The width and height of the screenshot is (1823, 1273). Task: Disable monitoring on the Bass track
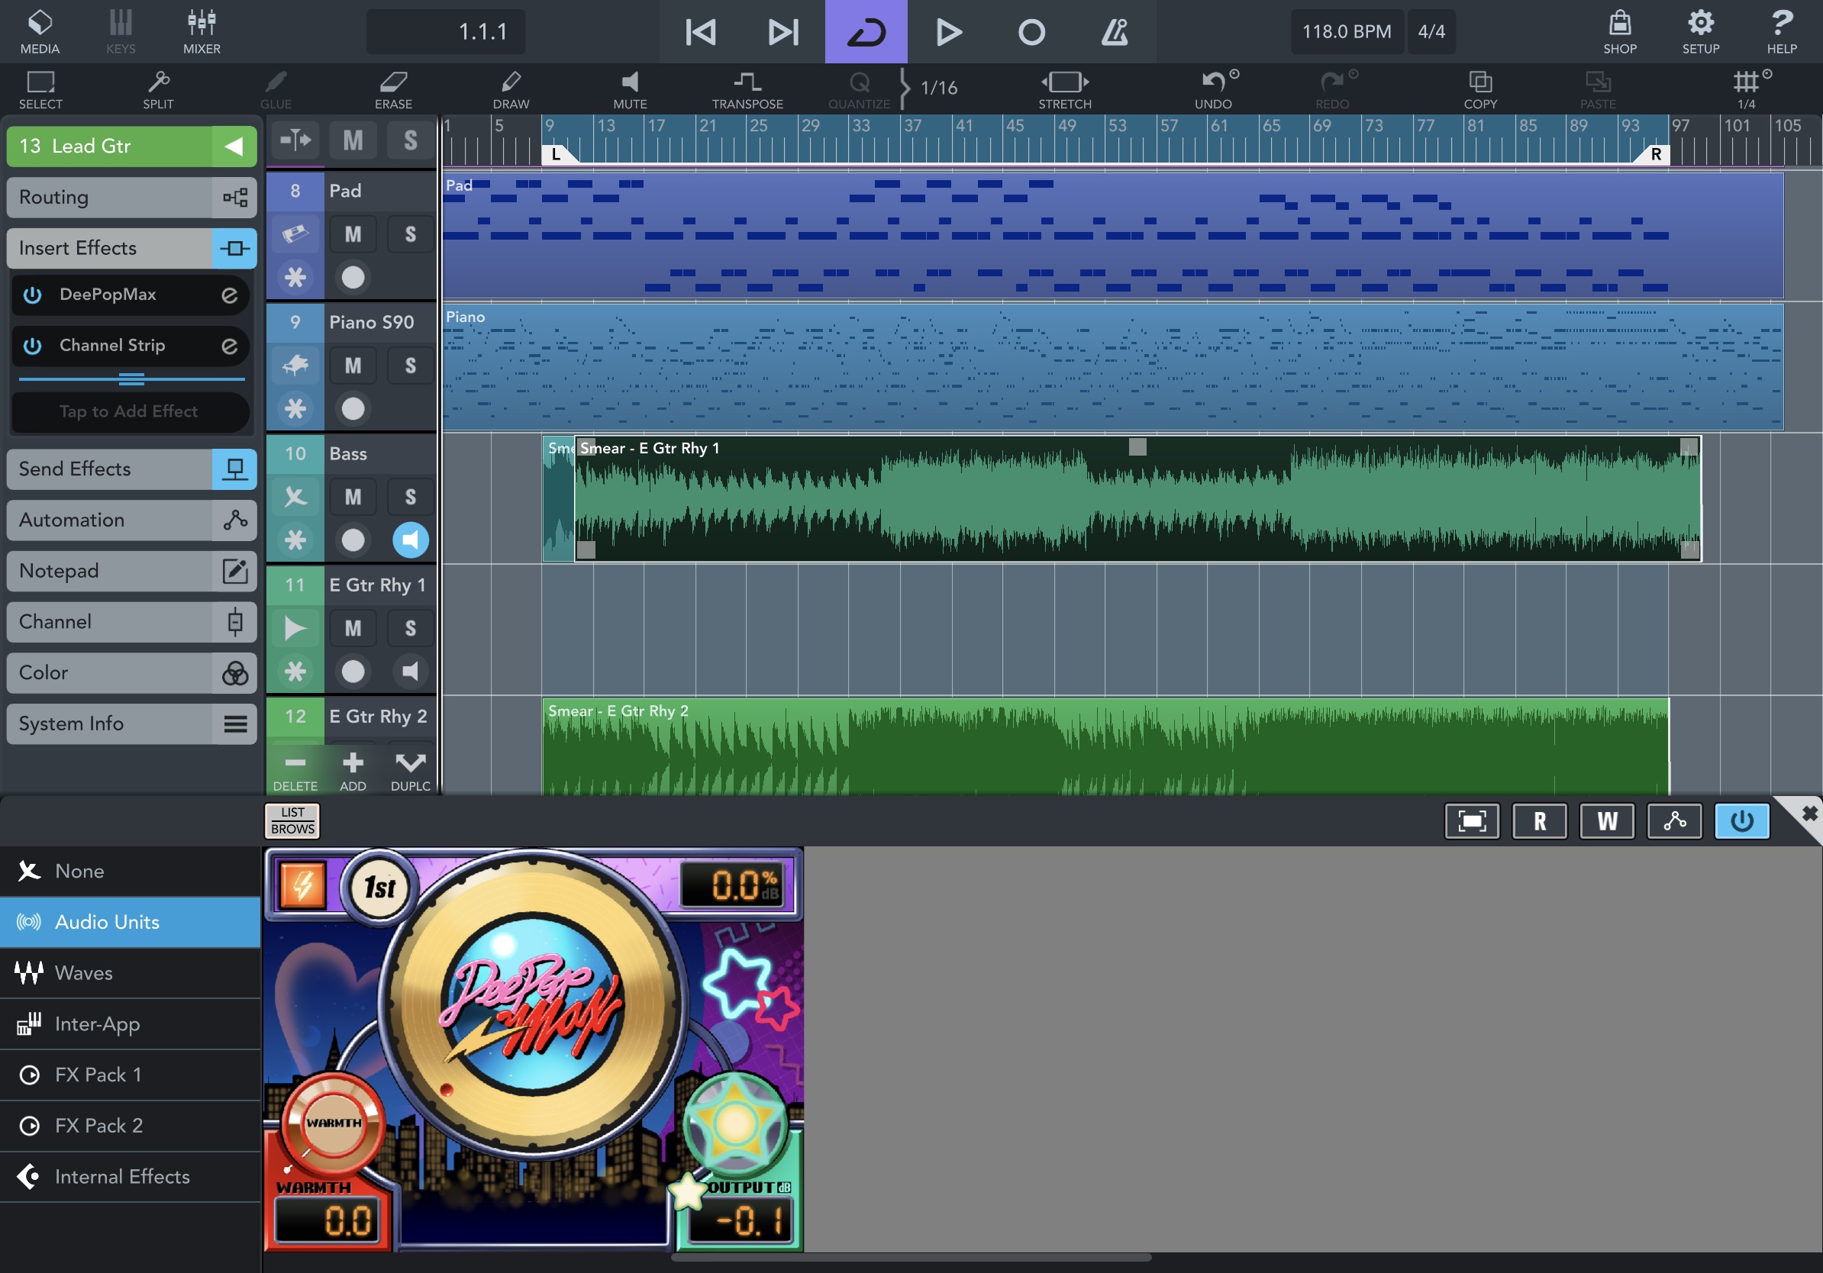click(x=411, y=540)
